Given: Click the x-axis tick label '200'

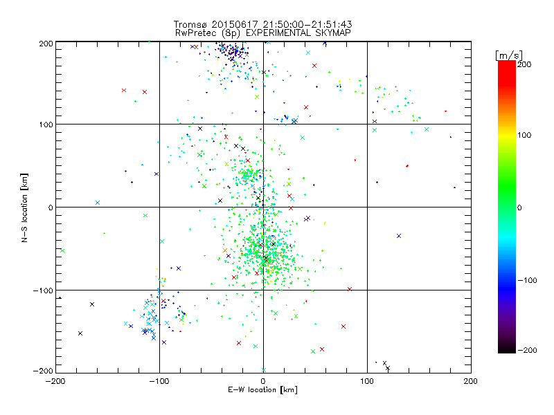Looking at the screenshot, I should coord(471,381).
